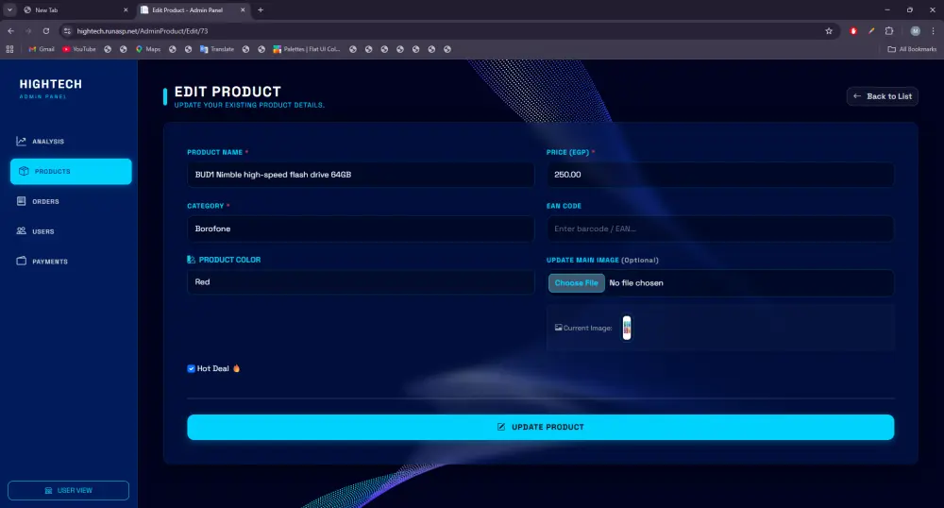Click the Product Color field showing Red
The image size is (944, 508).
[360, 281]
